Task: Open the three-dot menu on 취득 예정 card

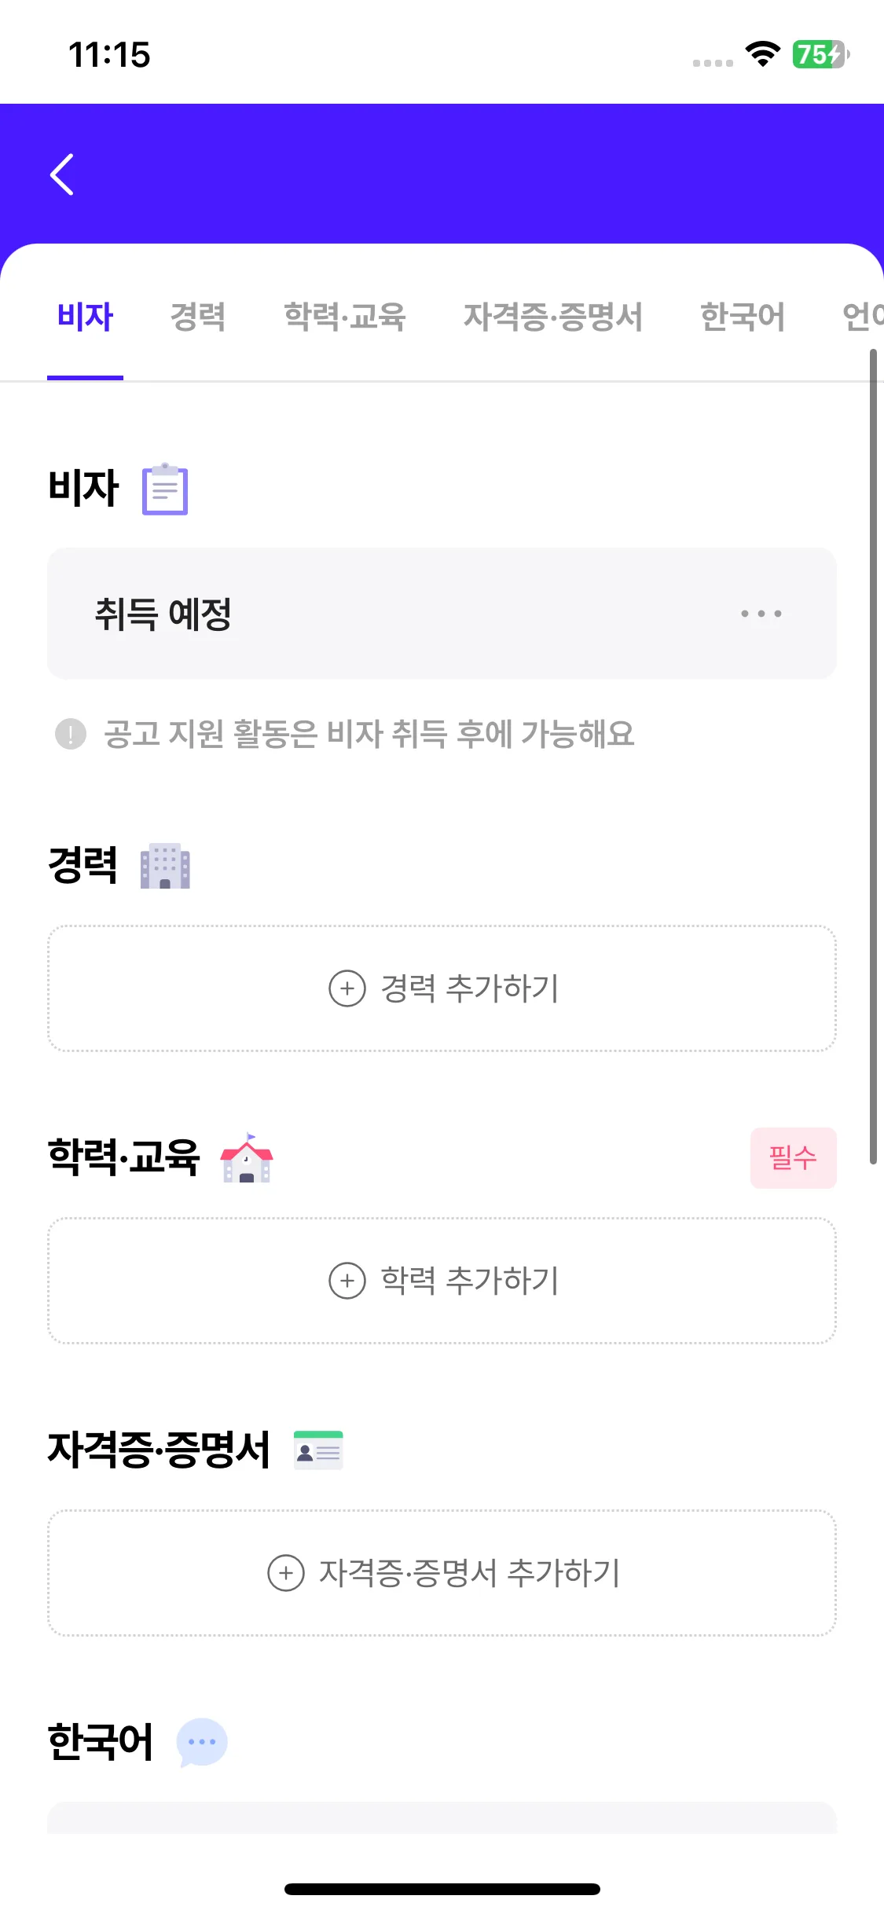Action: (x=761, y=614)
